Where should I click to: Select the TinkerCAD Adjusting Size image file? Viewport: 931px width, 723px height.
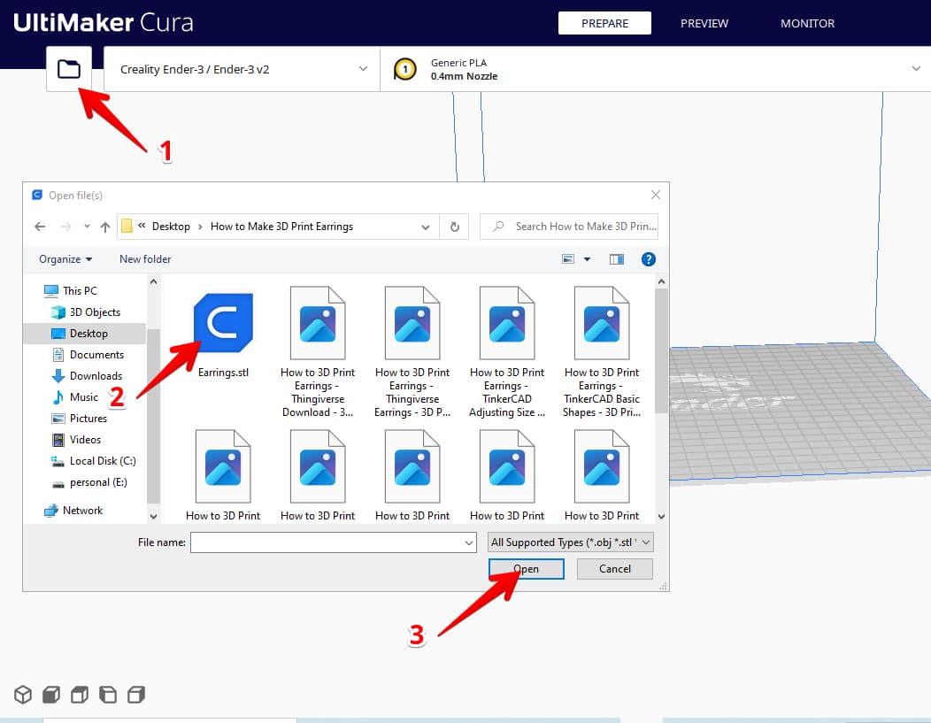pyautogui.click(x=507, y=352)
